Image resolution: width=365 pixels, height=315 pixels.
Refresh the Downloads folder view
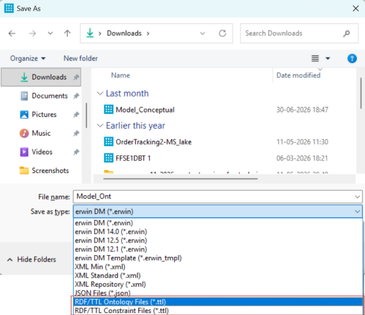[x=222, y=33]
